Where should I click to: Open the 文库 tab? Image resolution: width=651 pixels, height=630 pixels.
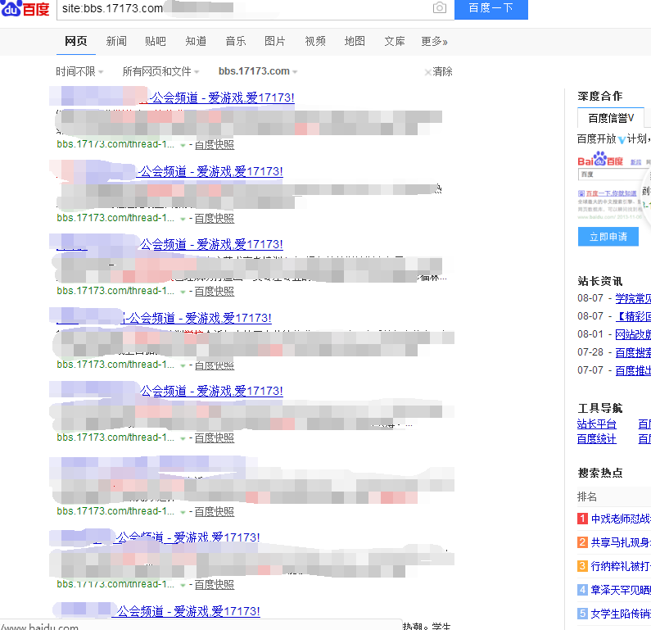(x=395, y=41)
